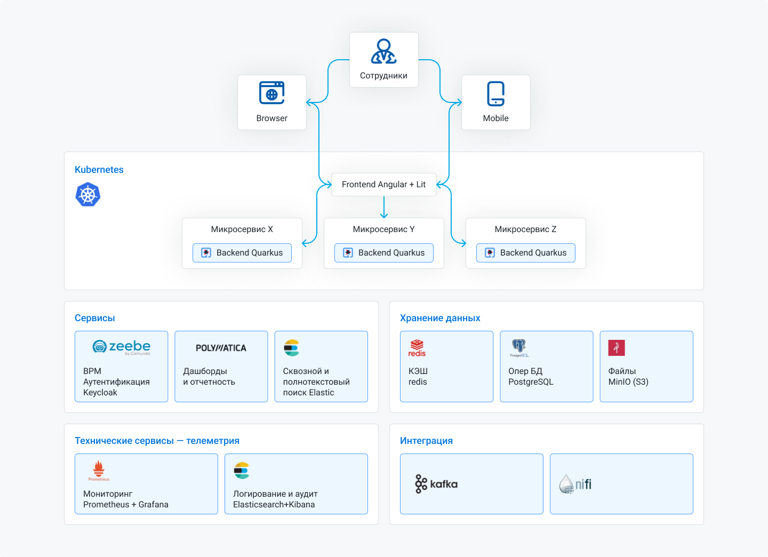Click the Сотрудники employees icon
Viewport: 768px width, 557px height.
[x=383, y=51]
